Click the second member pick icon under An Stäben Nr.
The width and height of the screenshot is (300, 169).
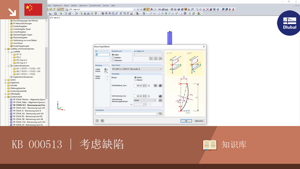click(156, 59)
